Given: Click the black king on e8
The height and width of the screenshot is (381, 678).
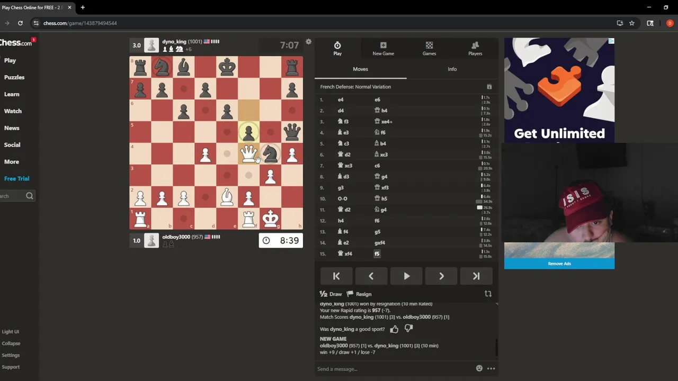Looking at the screenshot, I should click(x=227, y=67).
